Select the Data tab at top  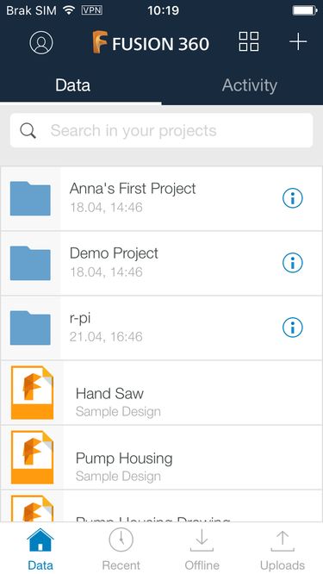point(73,85)
